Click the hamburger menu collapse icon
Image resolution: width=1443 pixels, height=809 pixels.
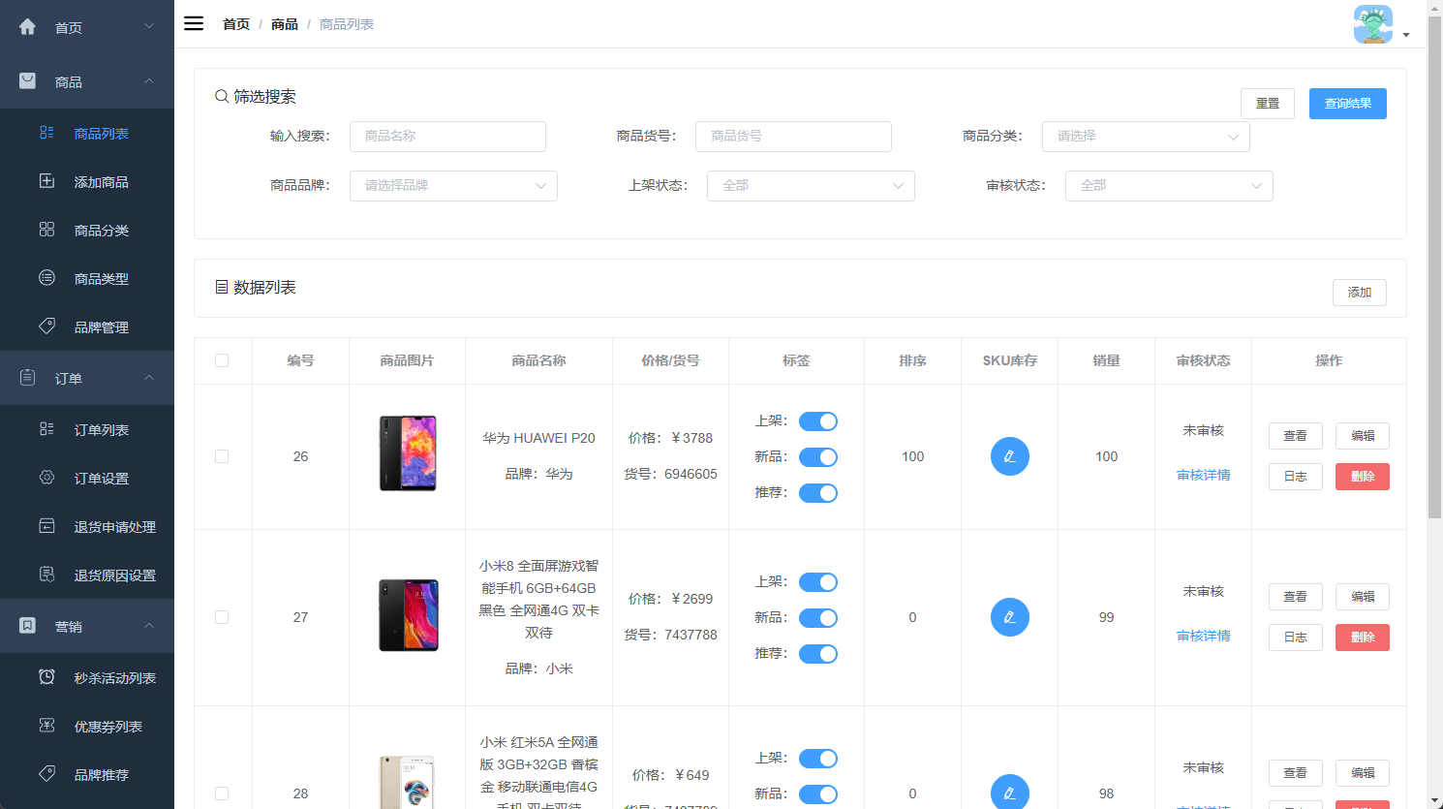[194, 24]
